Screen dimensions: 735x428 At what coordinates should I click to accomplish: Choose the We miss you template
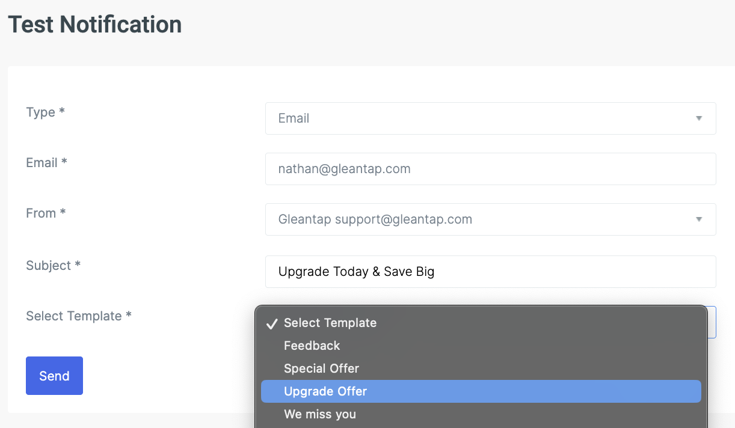[320, 414]
